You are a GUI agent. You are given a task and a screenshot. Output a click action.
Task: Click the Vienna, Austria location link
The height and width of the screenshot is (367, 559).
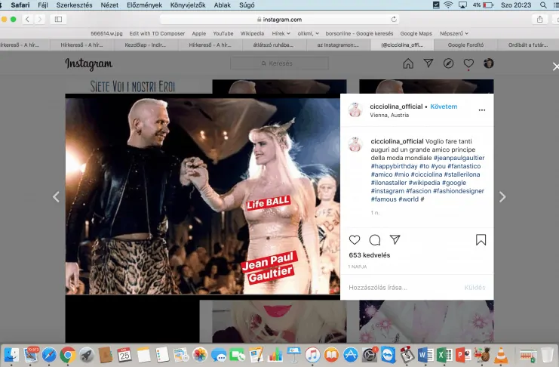click(x=389, y=115)
